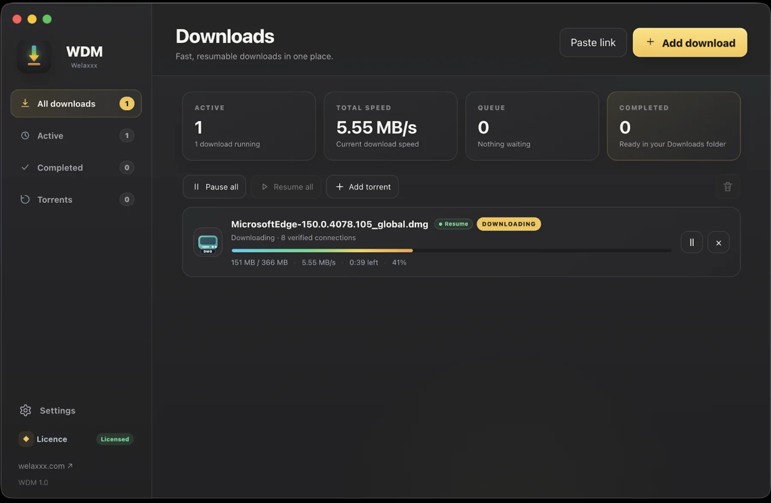
Task: Click the Active stat card
Action: coord(249,126)
